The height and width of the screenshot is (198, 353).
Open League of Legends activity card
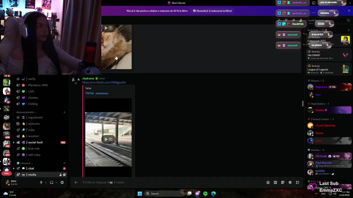coord(329,69)
